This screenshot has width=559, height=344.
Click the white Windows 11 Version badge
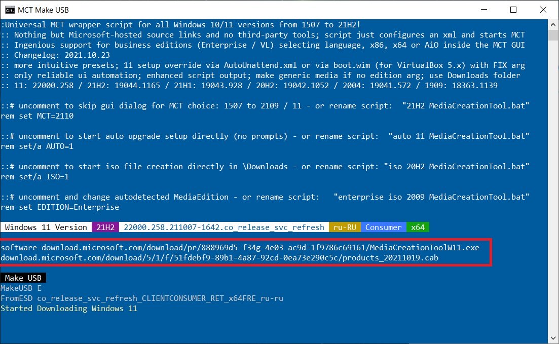pyautogui.click(x=46, y=227)
